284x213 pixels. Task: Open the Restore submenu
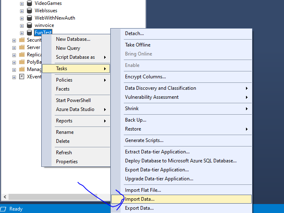point(181,129)
